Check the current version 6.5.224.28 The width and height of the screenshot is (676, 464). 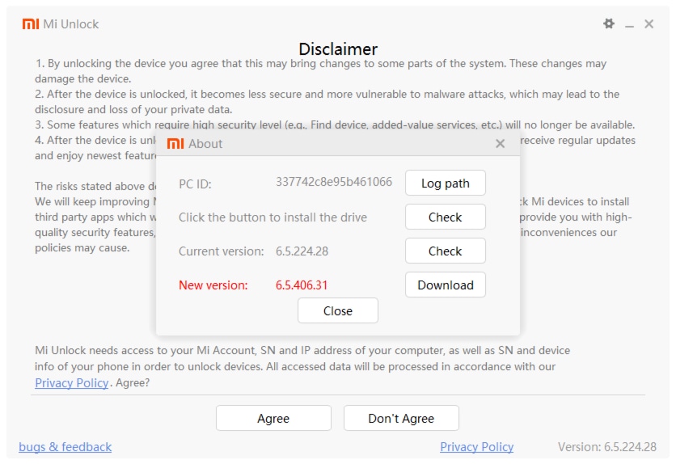[x=446, y=251]
